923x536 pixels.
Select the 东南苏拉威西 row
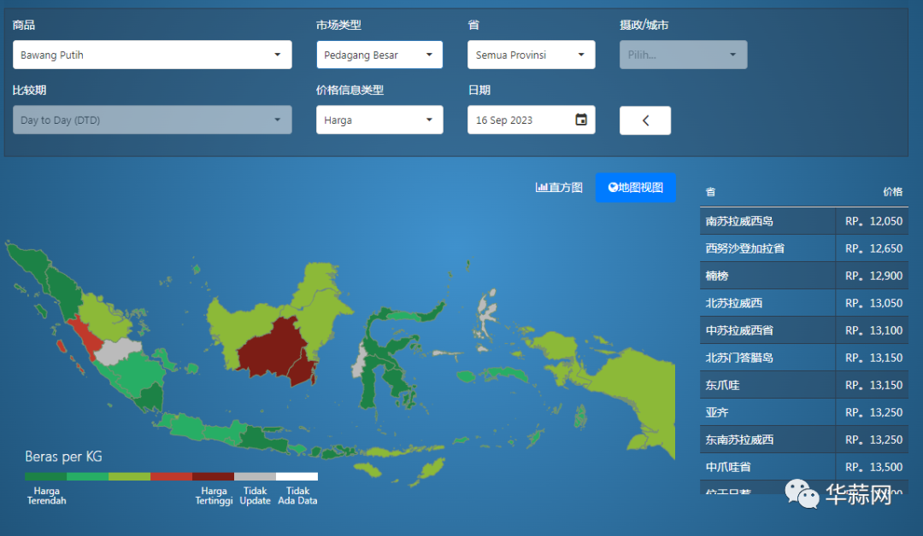[x=803, y=440]
